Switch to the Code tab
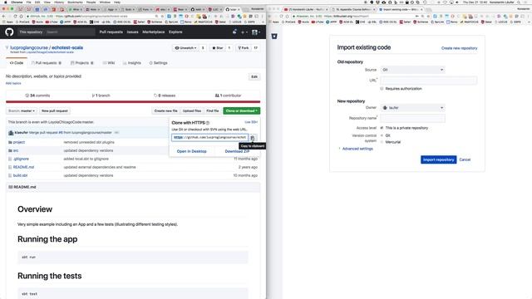Viewport: 532px width, 299px height. pos(17,63)
